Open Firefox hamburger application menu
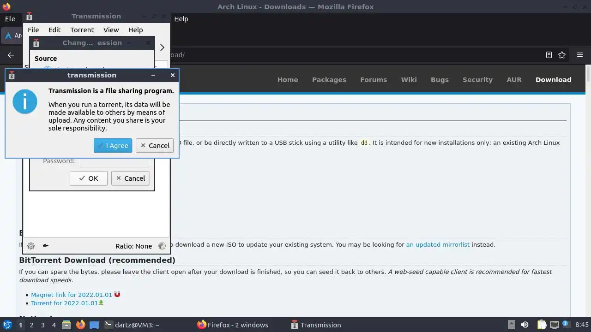This screenshot has height=332, width=591. click(x=580, y=55)
